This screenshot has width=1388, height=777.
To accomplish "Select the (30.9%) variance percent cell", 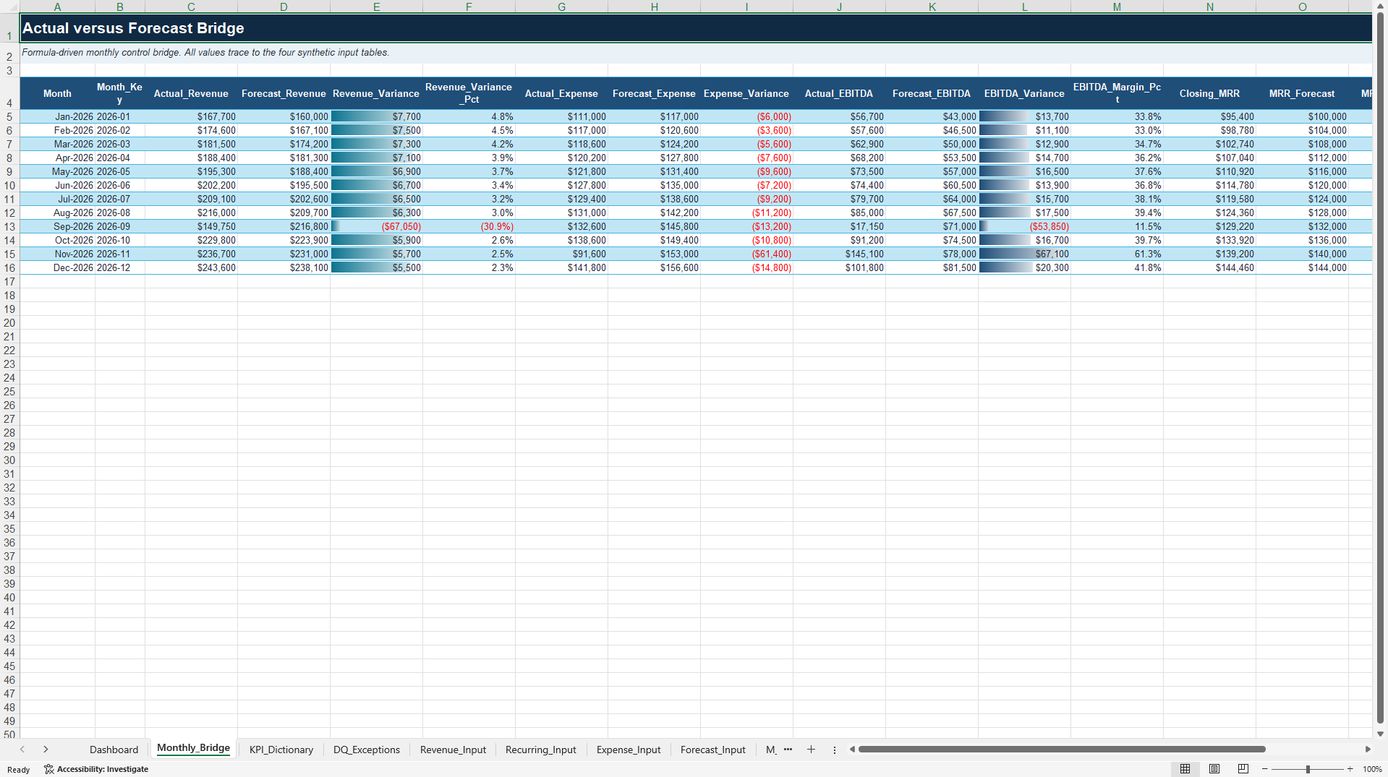I will click(x=469, y=226).
